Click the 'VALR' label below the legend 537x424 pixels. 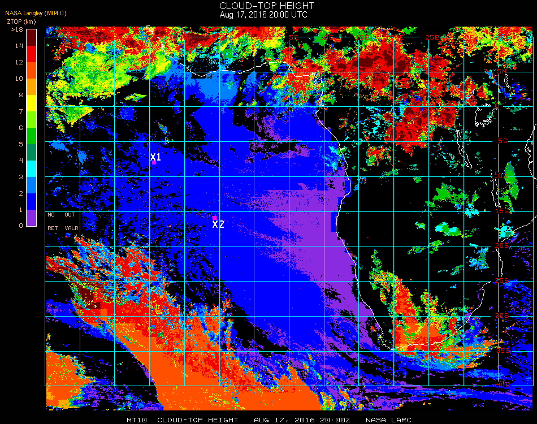coord(72,228)
